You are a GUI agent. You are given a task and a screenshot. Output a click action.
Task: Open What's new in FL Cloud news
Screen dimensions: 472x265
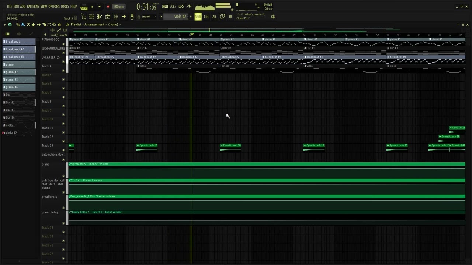point(251,16)
